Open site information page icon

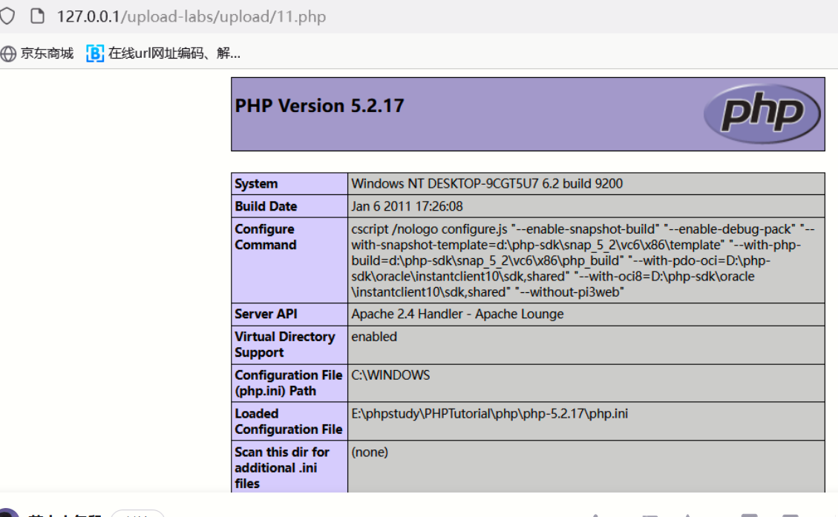point(37,16)
